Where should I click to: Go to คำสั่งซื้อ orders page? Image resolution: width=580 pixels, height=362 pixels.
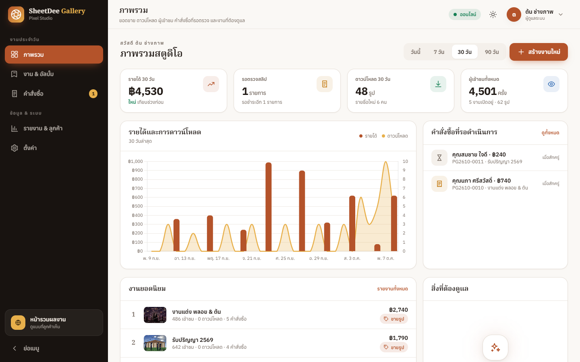(x=54, y=94)
